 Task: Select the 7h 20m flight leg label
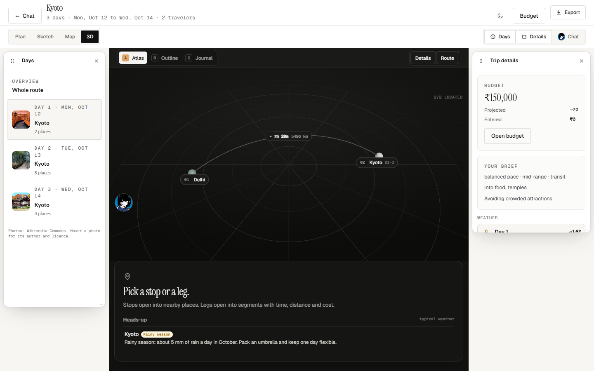pyautogui.click(x=289, y=136)
